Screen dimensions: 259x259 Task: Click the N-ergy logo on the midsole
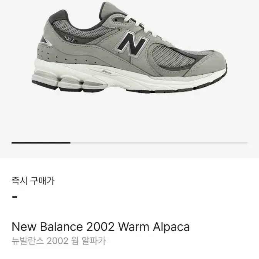point(107,72)
